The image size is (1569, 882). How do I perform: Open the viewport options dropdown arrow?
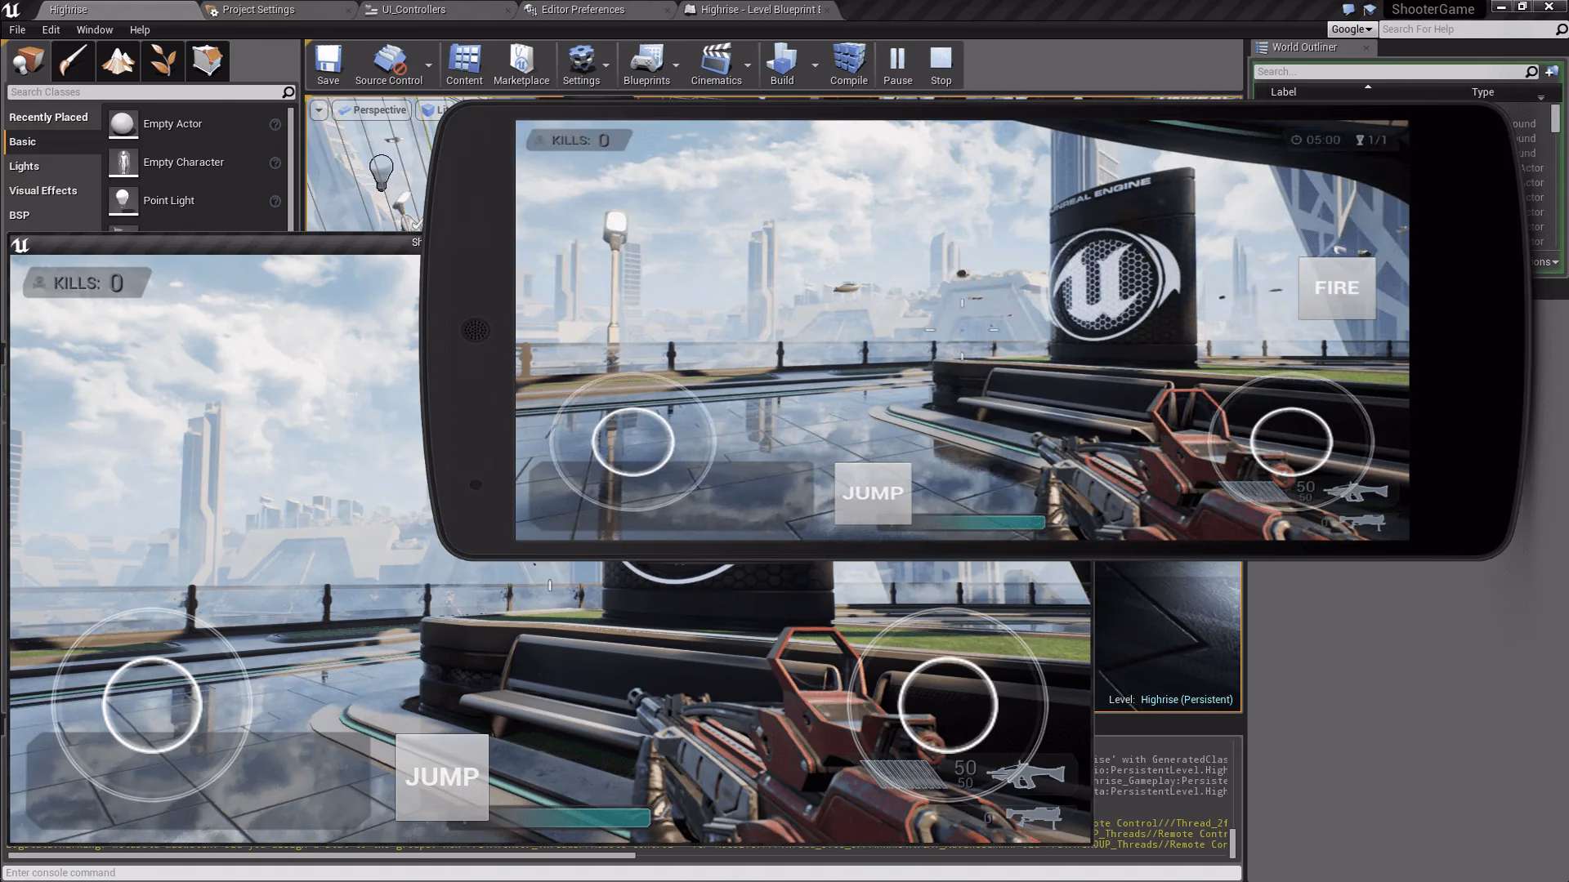pyautogui.click(x=319, y=110)
